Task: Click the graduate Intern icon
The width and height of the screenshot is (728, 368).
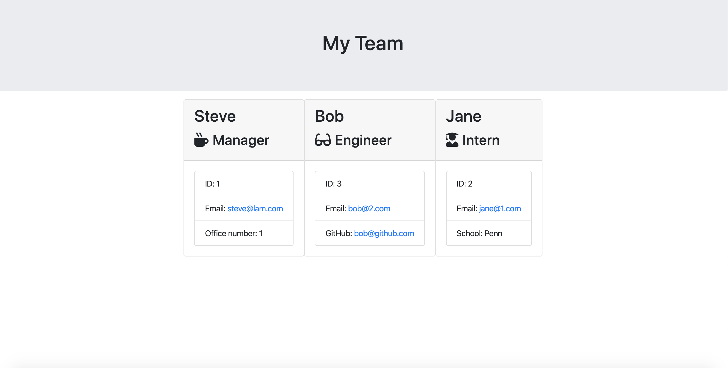Action: click(x=452, y=140)
